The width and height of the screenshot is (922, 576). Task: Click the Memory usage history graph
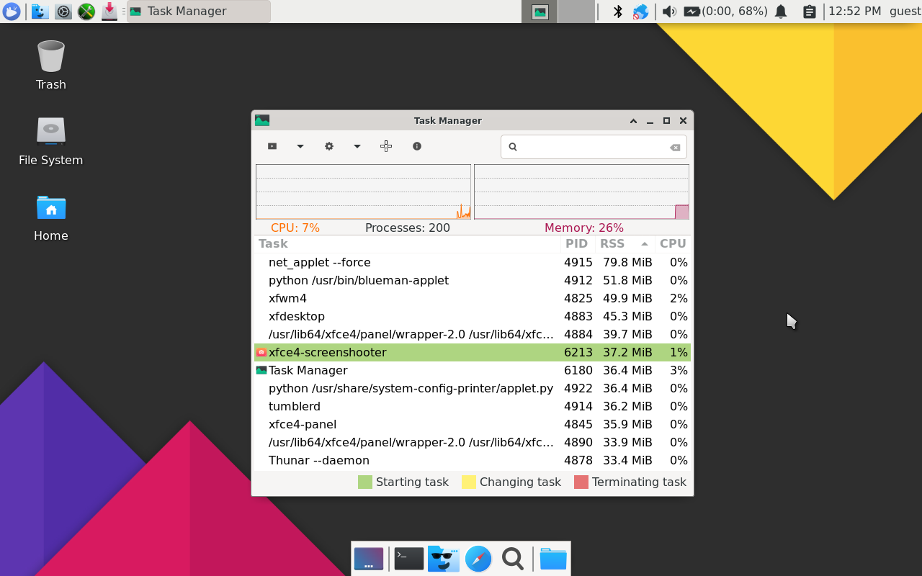[x=581, y=192]
